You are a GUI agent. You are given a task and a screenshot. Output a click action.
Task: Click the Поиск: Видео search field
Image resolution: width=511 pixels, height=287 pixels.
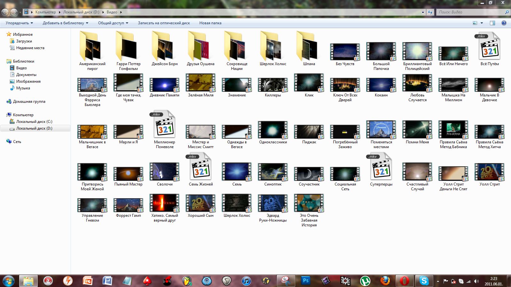tap(470, 12)
